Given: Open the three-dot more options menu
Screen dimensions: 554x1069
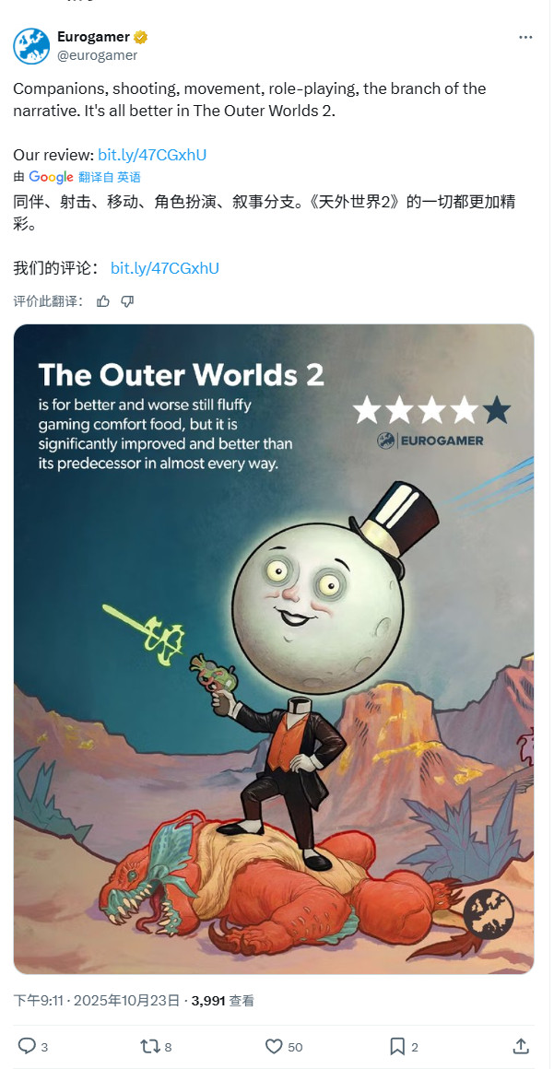Looking at the screenshot, I should (x=525, y=38).
